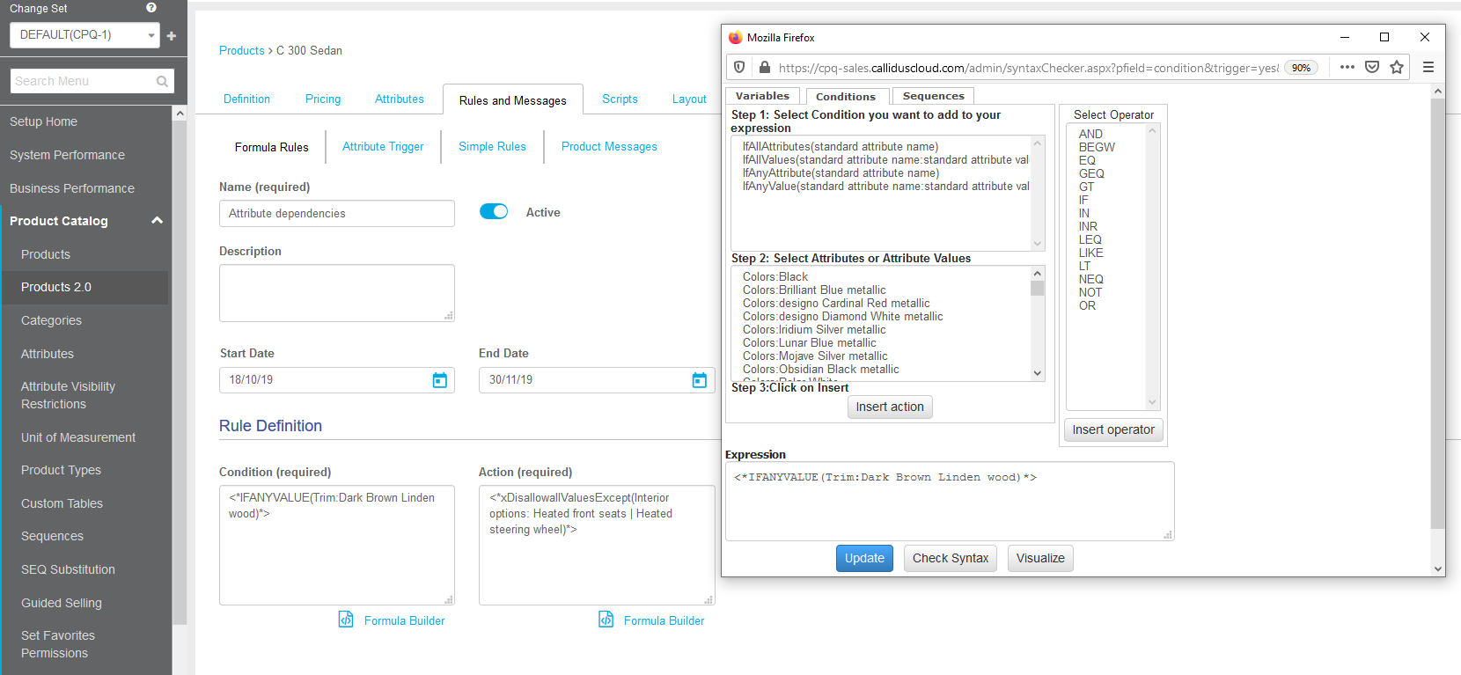Click the Save to Pocket icon
The image size is (1461, 675).
click(1372, 67)
